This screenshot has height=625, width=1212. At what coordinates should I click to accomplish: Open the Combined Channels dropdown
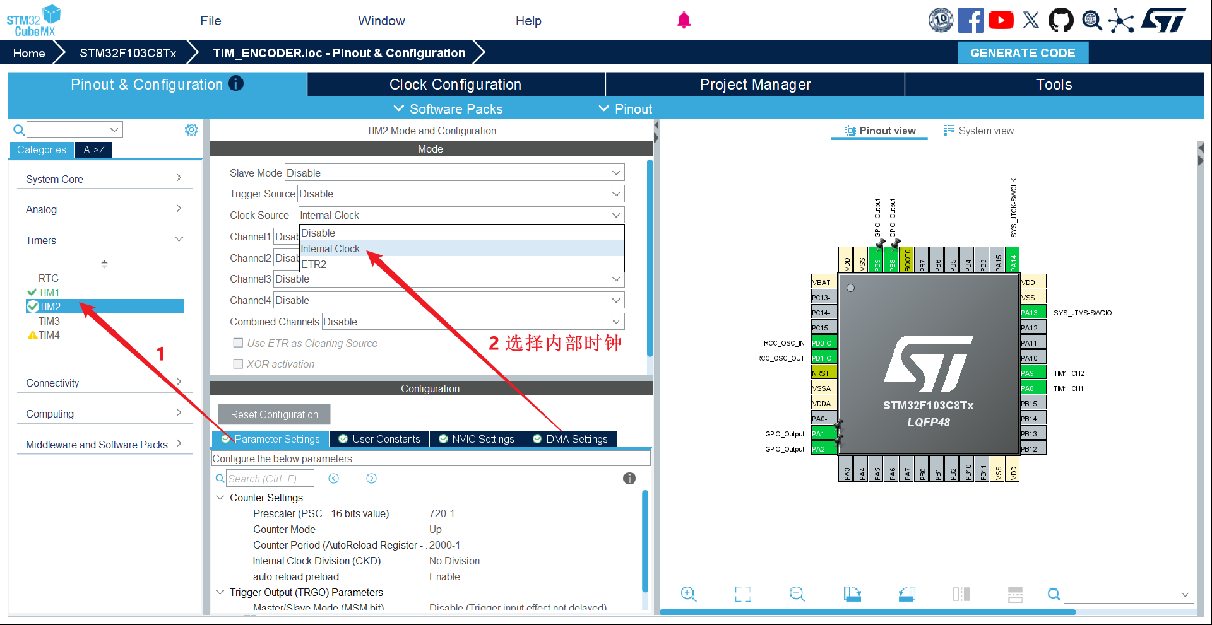(x=473, y=322)
